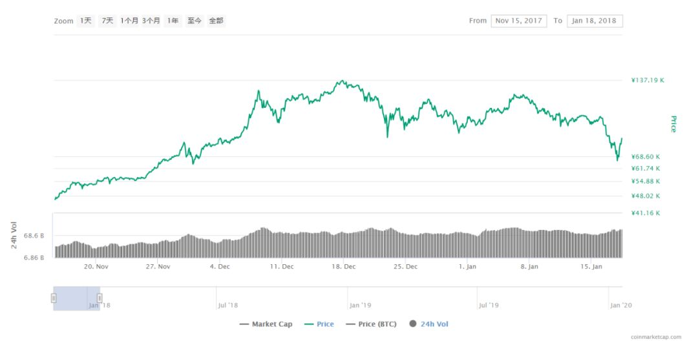Select the 1天 zoom range
Viewport: 698px width, 341px height.
tap(85, 21)
